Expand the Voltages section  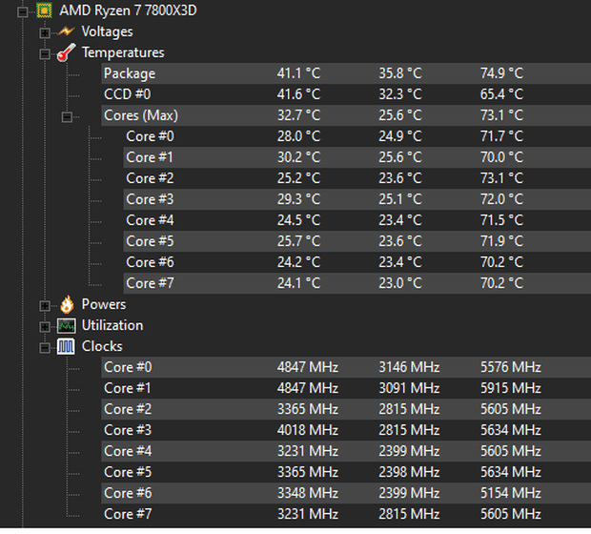pos(45,33)
